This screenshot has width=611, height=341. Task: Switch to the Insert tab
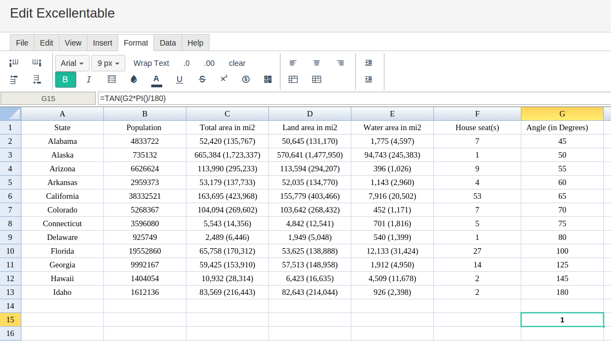102,43
